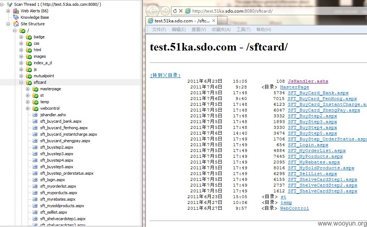
Task: Open the 编辑(E) menu
Action: pyautogui.click(x=179, y=30)
